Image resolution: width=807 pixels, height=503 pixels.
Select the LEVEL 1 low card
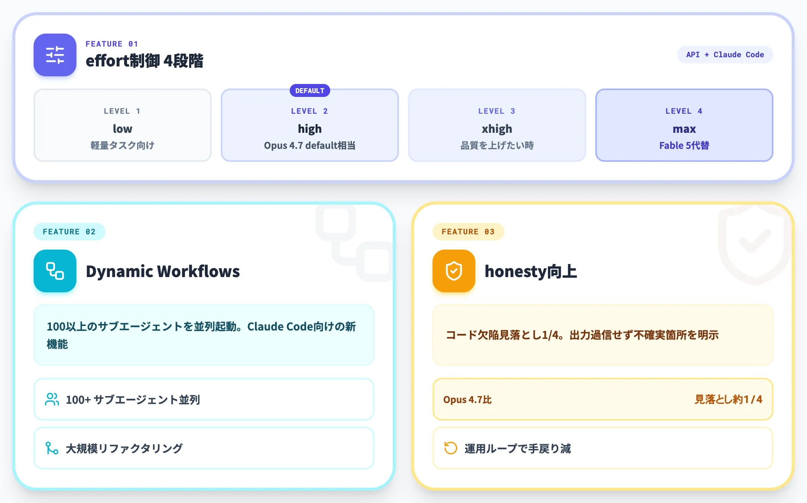tap(123, 125)
